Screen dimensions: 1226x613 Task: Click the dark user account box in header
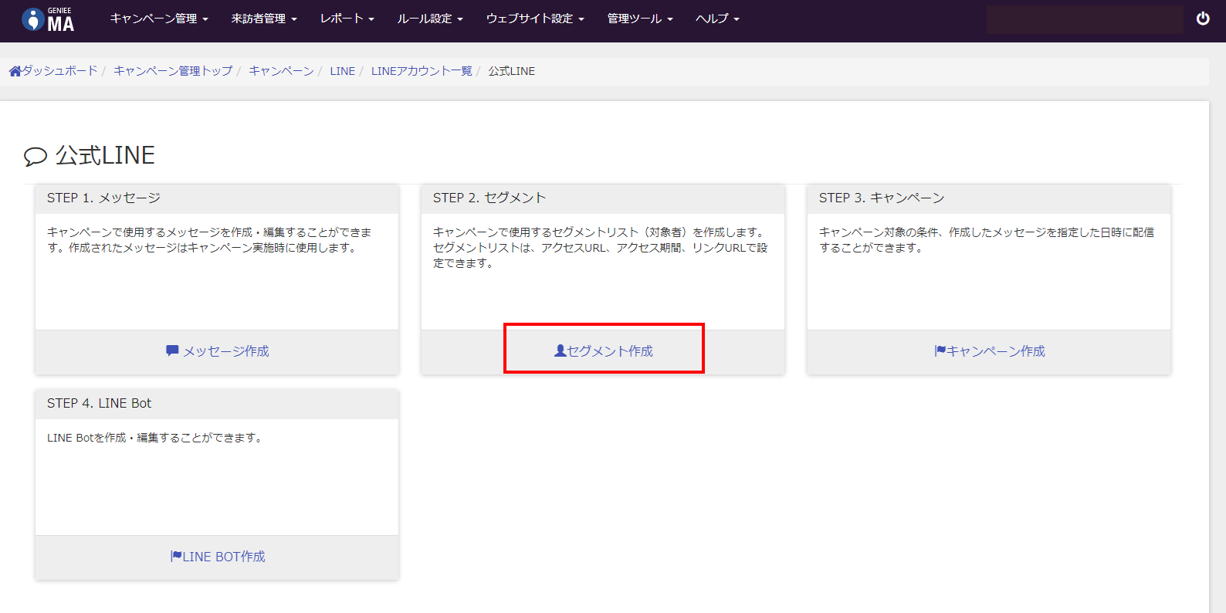click(1085, 19)
